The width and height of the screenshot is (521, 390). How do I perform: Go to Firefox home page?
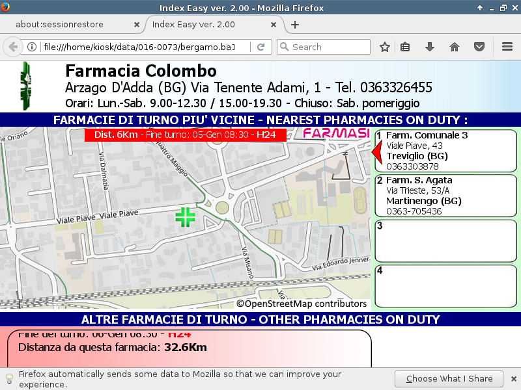coord(455,47)
